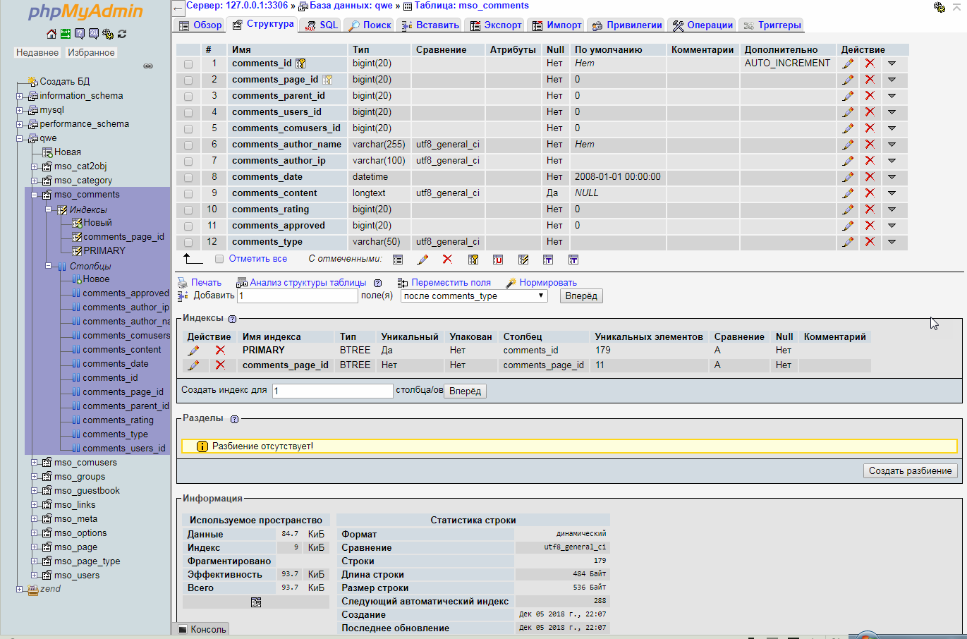Open the SQL query window icon
The image size is (967, 639).
[93, 33]
